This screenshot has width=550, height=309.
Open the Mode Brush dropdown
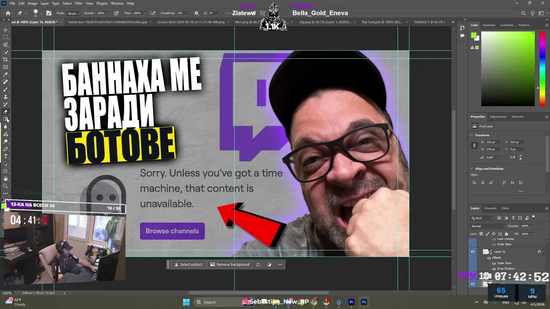tap(73, 13)
